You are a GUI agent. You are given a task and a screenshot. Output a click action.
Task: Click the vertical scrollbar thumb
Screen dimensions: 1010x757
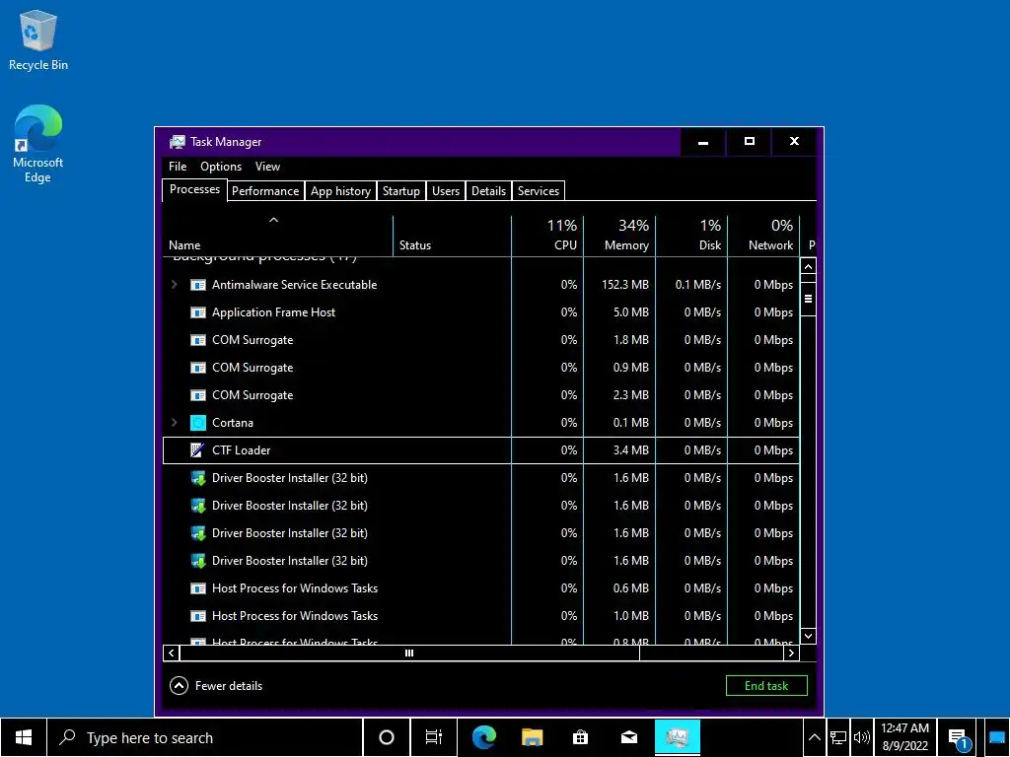pyautogui.click(x=809, y=299)
